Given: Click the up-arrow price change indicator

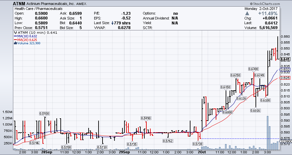Looking at the screenshot, I should 248,13.
